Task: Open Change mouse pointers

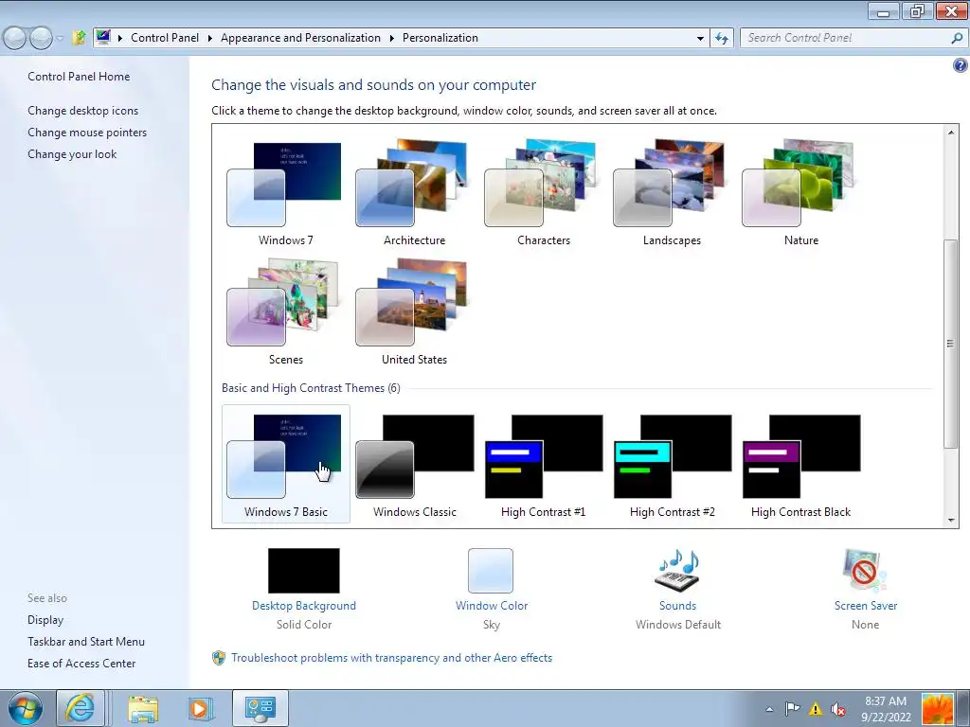Action: (x=87, y=133)
